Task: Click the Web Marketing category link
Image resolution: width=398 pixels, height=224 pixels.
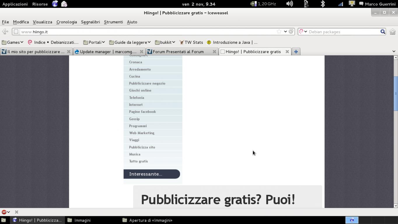Action: [x=142, y=133]
